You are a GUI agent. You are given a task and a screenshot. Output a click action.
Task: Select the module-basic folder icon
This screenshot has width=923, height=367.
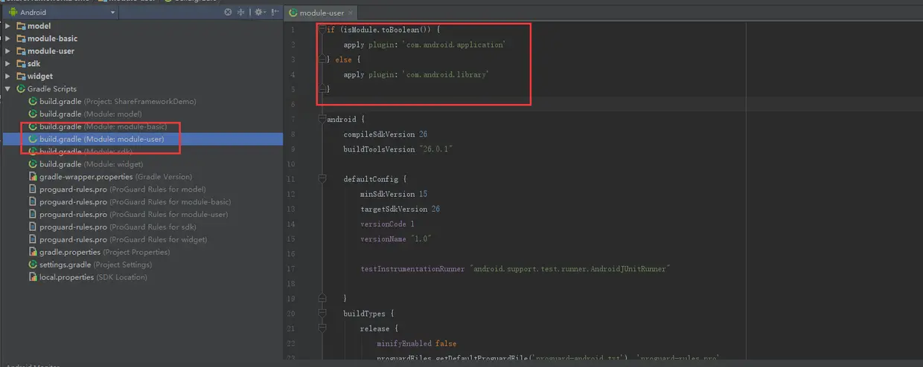[x=20, y=39]
